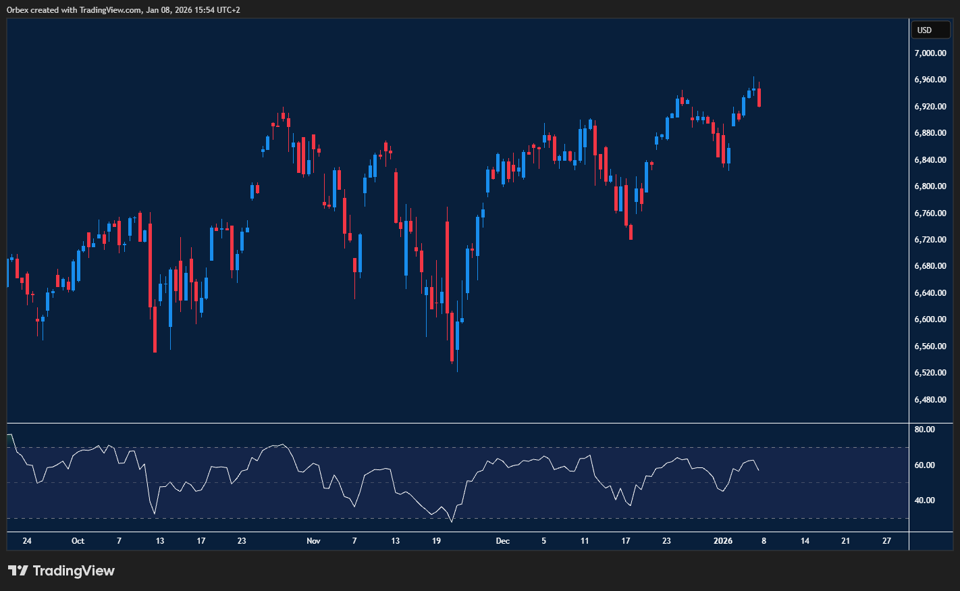Viewport: 960px width, 591px height.
Task: Click the 8 date label on the axis
Action: pos(764,540)
